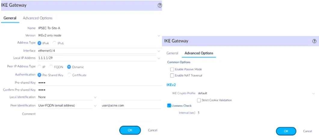Expand Local Identification dropdown
319x139 pixels.
95,97
